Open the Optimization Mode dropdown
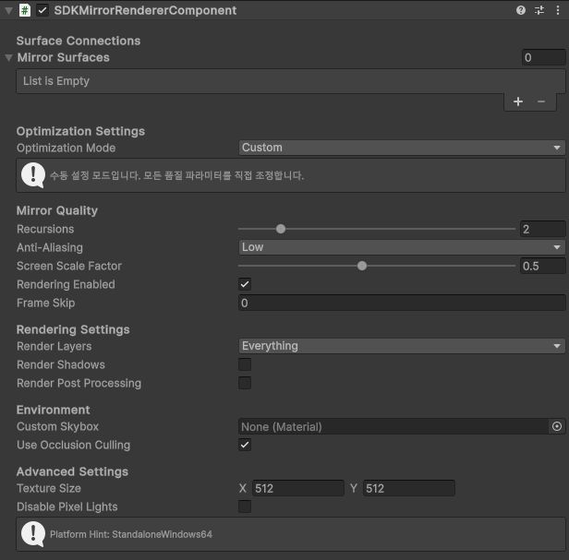 (402, 148)
